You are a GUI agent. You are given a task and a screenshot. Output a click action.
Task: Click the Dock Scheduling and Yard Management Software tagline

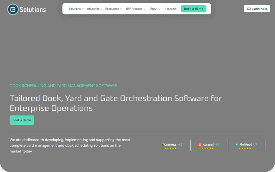click(63, 85)
